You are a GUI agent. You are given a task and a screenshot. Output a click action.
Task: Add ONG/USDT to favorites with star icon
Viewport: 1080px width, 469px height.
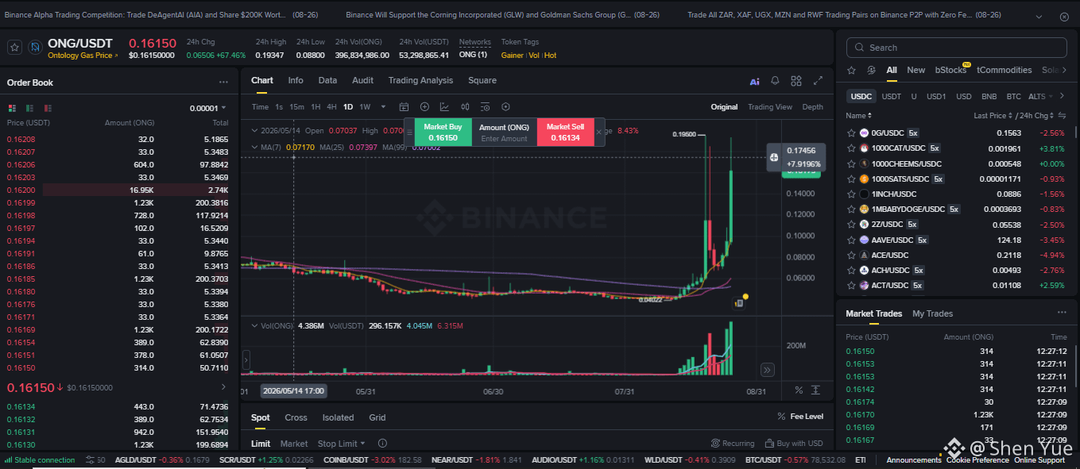point(14,48)
